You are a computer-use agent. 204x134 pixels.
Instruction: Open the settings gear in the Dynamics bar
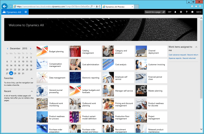181,12
